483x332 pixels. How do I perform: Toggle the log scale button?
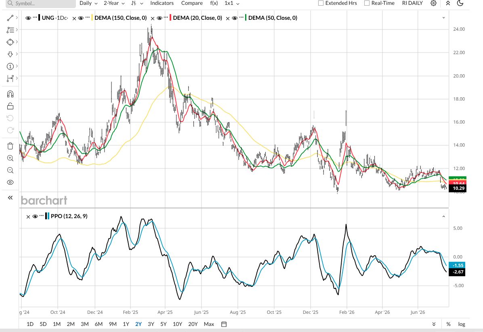pyautogui.click(x=462, y=324)
